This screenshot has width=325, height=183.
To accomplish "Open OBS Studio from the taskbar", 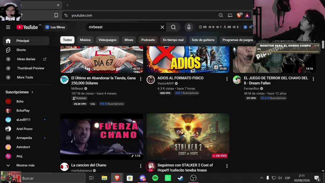I will click(x=193, y=178).
